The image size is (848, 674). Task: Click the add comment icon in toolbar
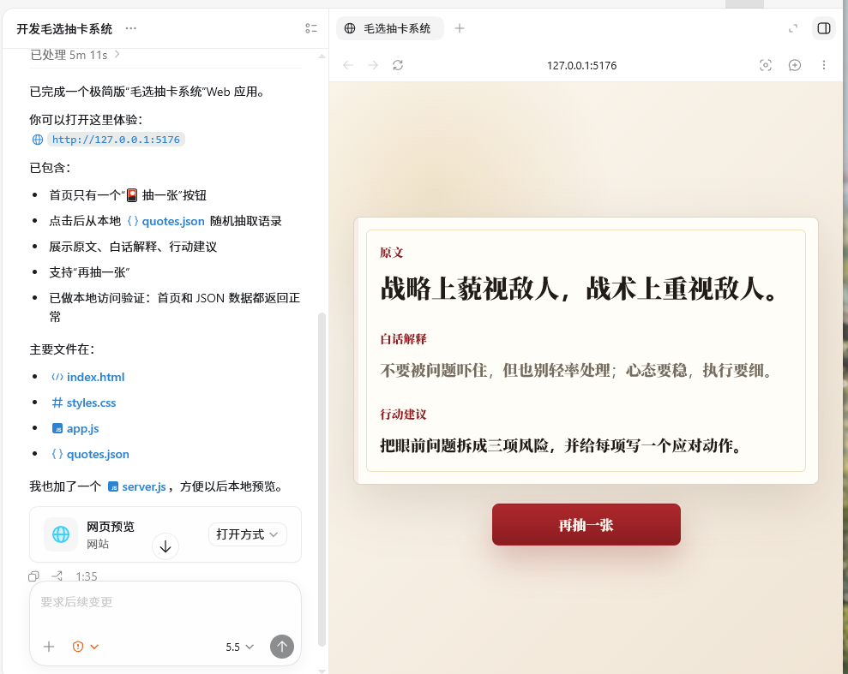click(795, 65)
